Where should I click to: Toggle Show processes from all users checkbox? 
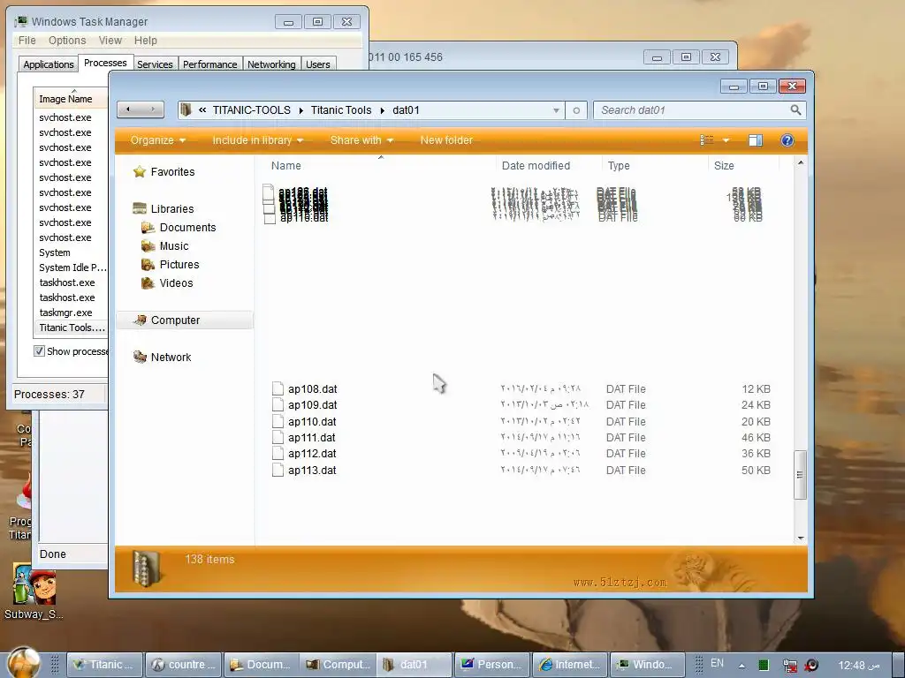point(39,351)
